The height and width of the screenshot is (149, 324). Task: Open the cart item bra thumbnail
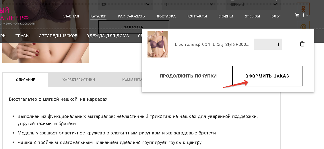(x=157, y=44)
